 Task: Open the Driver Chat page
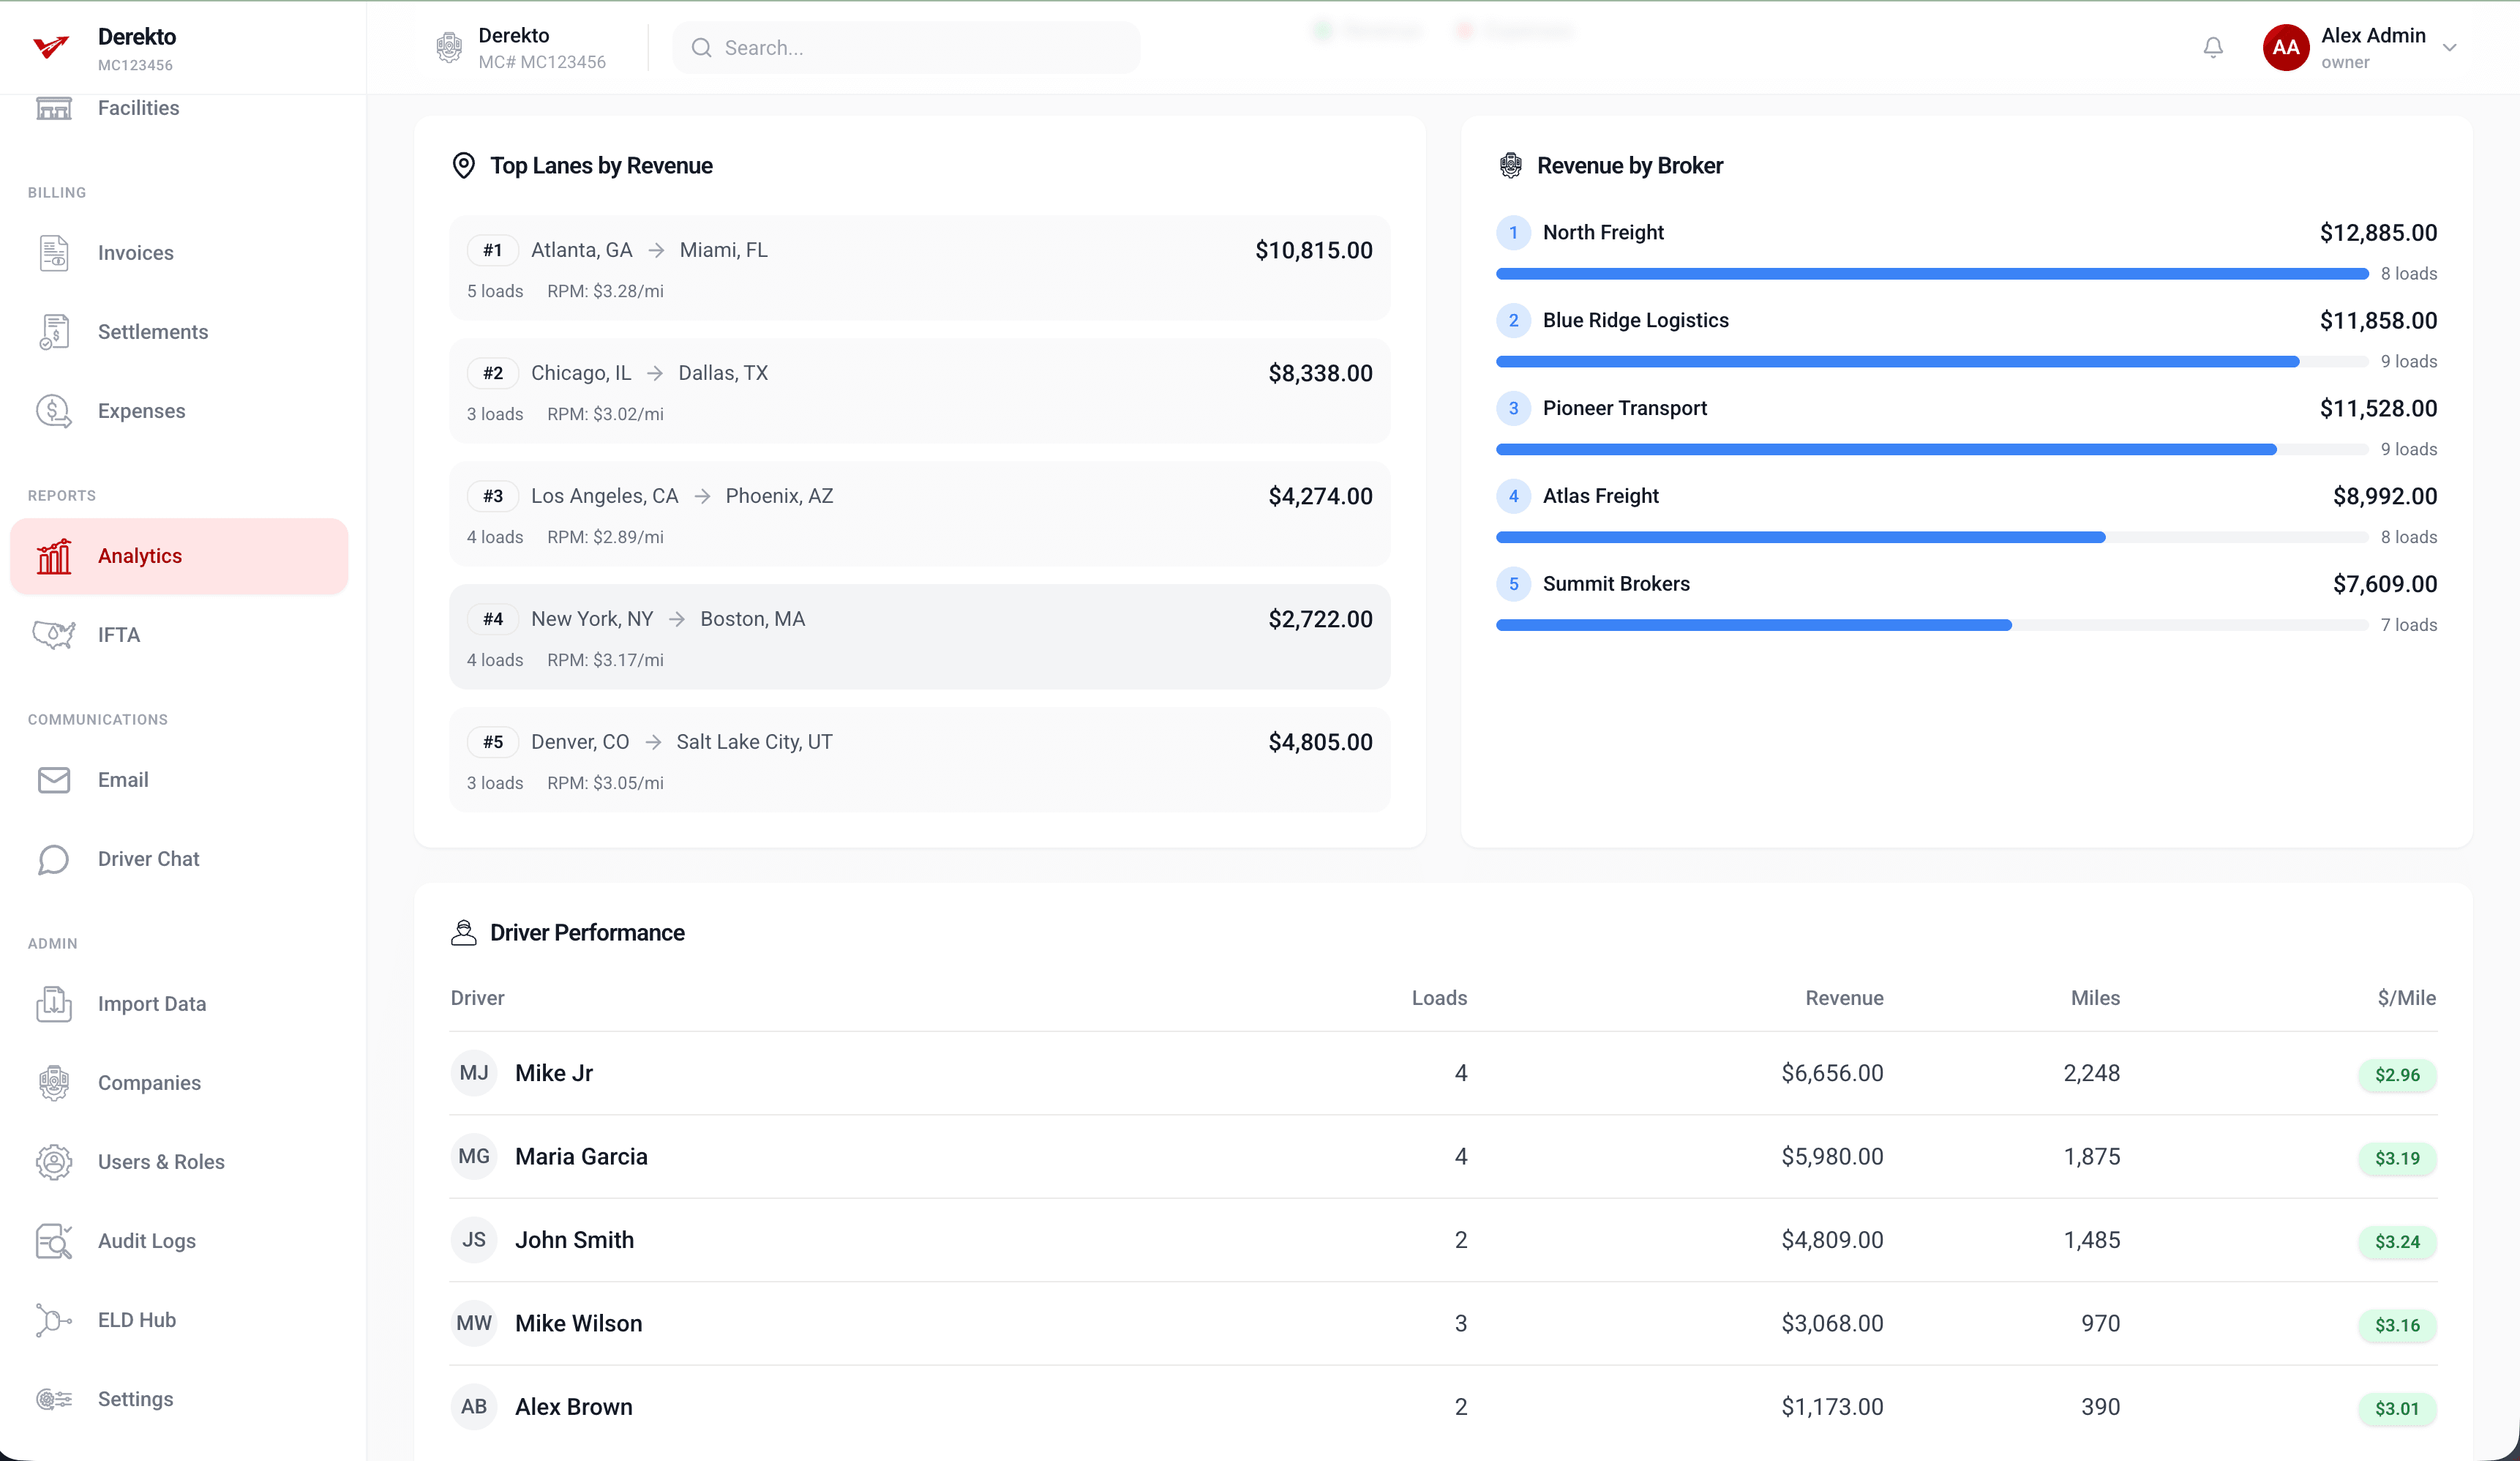tap(179, 859)
